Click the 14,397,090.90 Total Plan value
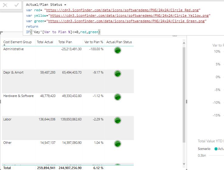224x170 pixels. pos(72,143)
